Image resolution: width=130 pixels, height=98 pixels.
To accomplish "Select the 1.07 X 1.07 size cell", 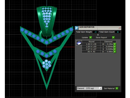I will (91, 49).
